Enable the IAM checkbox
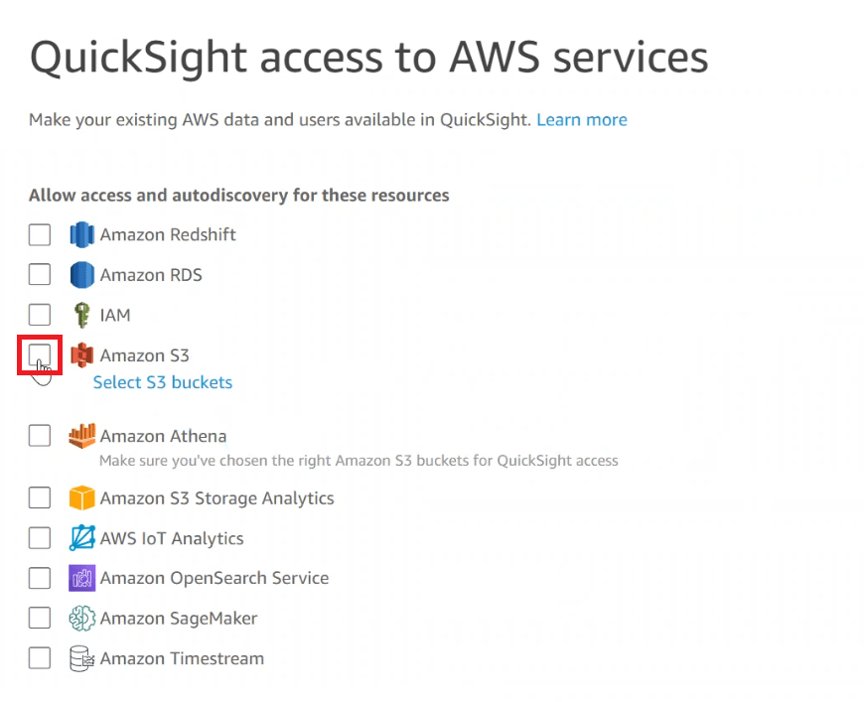The width and height of the screenshot is (864, 702). [x=39, y=315]
